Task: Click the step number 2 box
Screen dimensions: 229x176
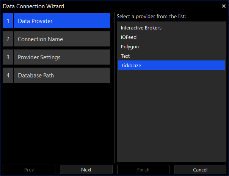Action: click(x=8, y=39)
